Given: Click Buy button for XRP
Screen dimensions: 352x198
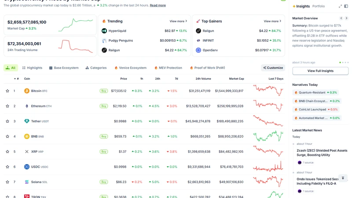Looking at the screenshot, I should [x=104, y=151].
